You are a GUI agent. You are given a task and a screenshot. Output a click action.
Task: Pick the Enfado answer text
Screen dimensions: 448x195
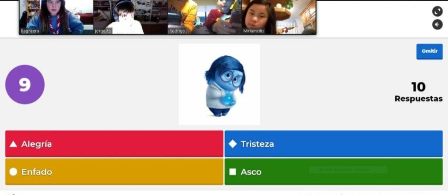[x=37, y=172]
